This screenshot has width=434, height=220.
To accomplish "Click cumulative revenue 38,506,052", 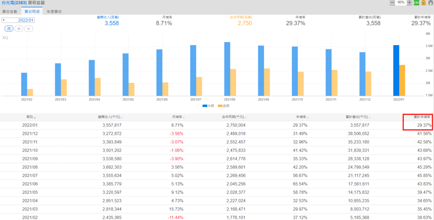I will pyautogui.click(x=358, y=134).
